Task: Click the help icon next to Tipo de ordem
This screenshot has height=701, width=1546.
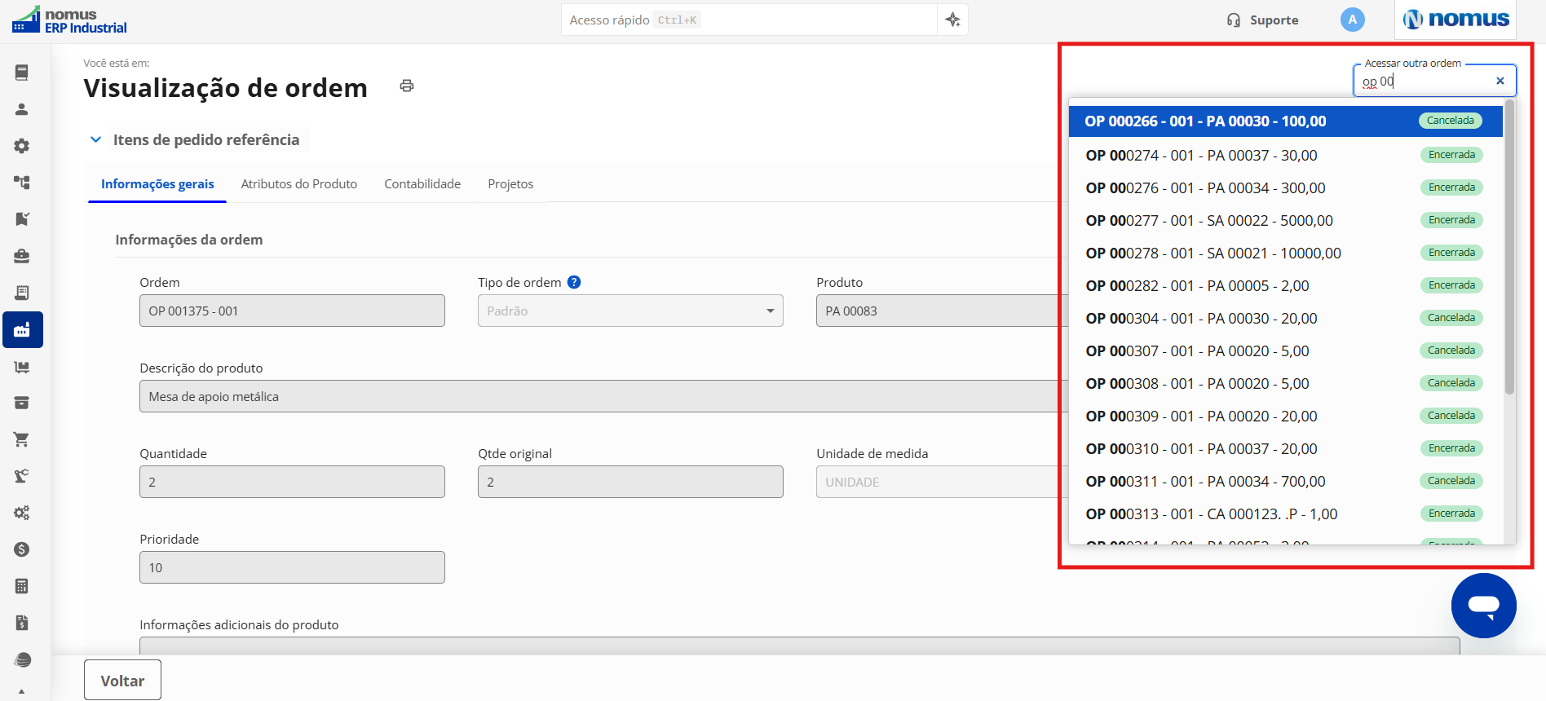Action: coord(574,282)
